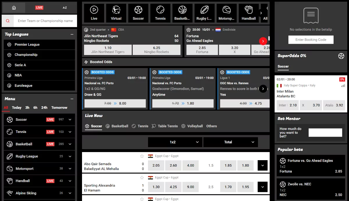
Task: Focus the team or championship search field
Action: [x=45, y=21]
